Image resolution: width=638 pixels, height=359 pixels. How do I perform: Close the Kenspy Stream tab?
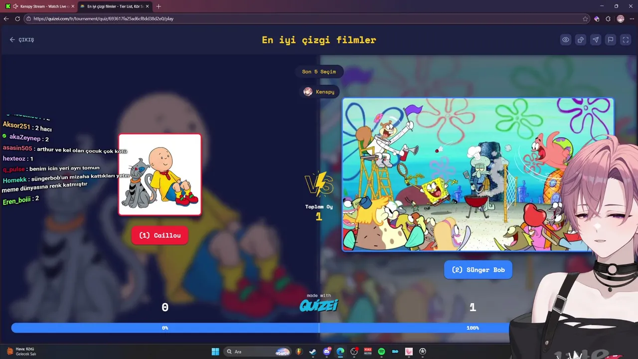[x=73, y=6]
